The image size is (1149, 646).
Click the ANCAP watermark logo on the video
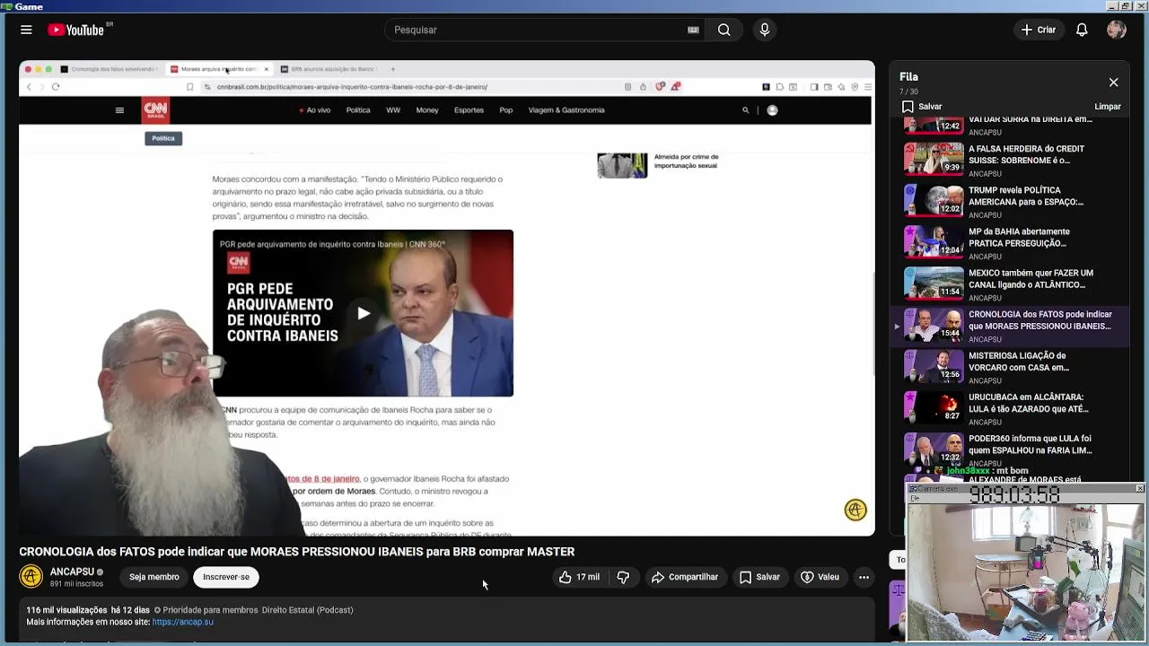tap(855, 510)
